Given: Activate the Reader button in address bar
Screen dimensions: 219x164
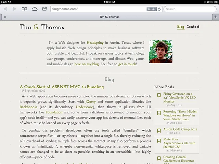Looking at the screenshot, I should tap(152, 9).
